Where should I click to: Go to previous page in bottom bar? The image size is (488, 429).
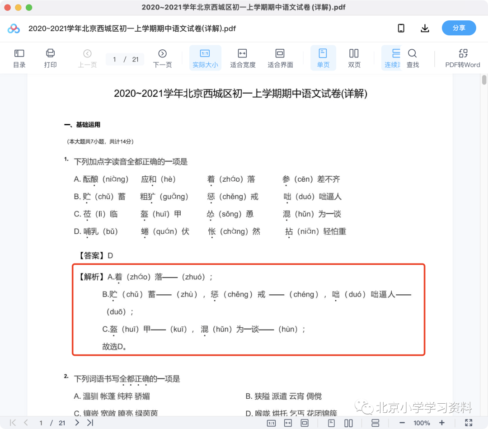coord(26,423)
